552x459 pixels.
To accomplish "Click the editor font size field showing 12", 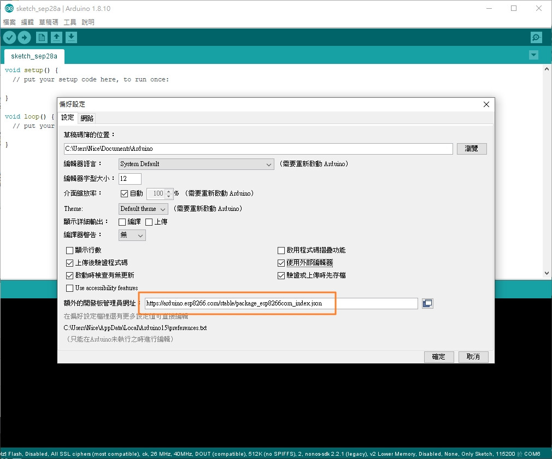I will click(130, 179).
